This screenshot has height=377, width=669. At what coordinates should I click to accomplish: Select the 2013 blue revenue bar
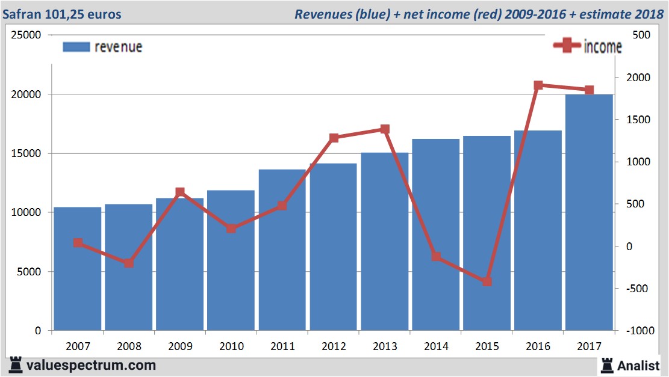pyautogui.click(x=385, y=242)
